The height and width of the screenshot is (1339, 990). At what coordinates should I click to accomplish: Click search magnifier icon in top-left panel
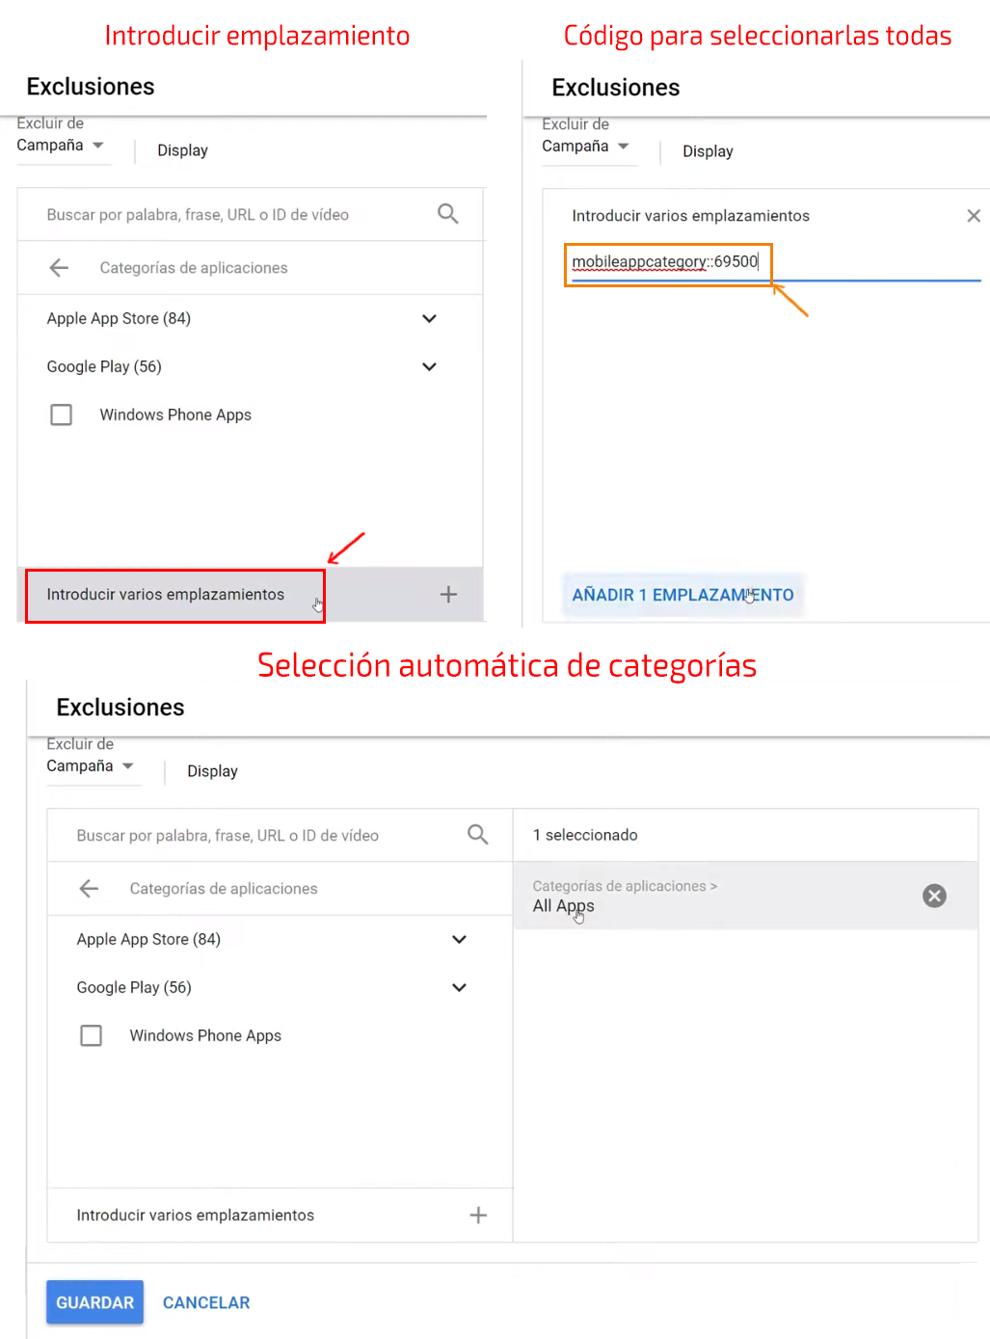click(447, 214)
